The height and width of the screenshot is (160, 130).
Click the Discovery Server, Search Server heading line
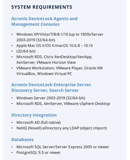click(45, 90)
